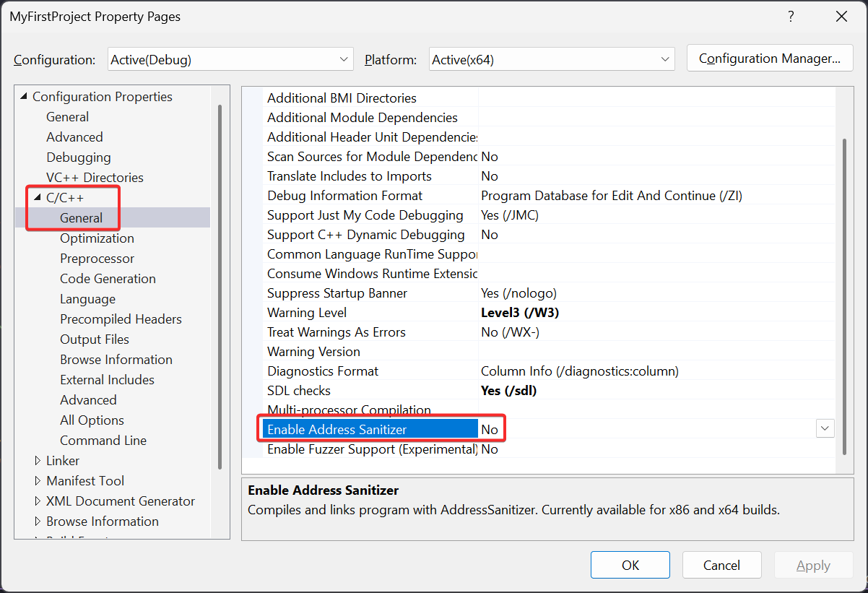Collapse the C/C++ tree node

[38, 198]
